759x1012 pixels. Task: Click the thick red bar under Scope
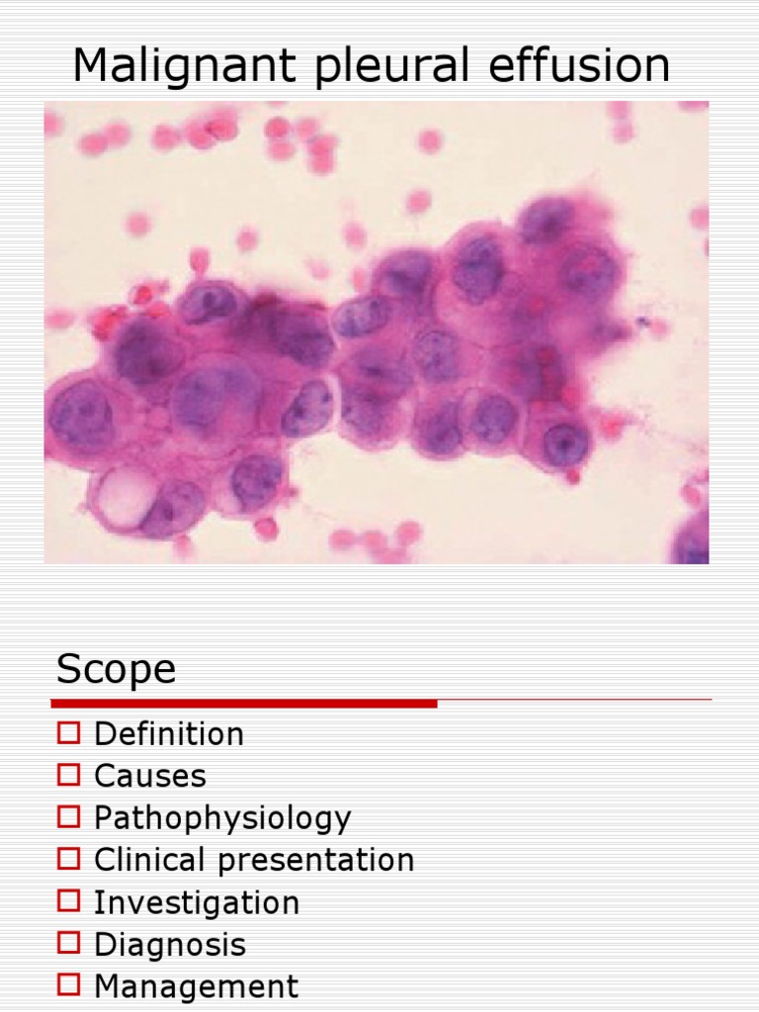pyautogui.click(x=244, y=704)
